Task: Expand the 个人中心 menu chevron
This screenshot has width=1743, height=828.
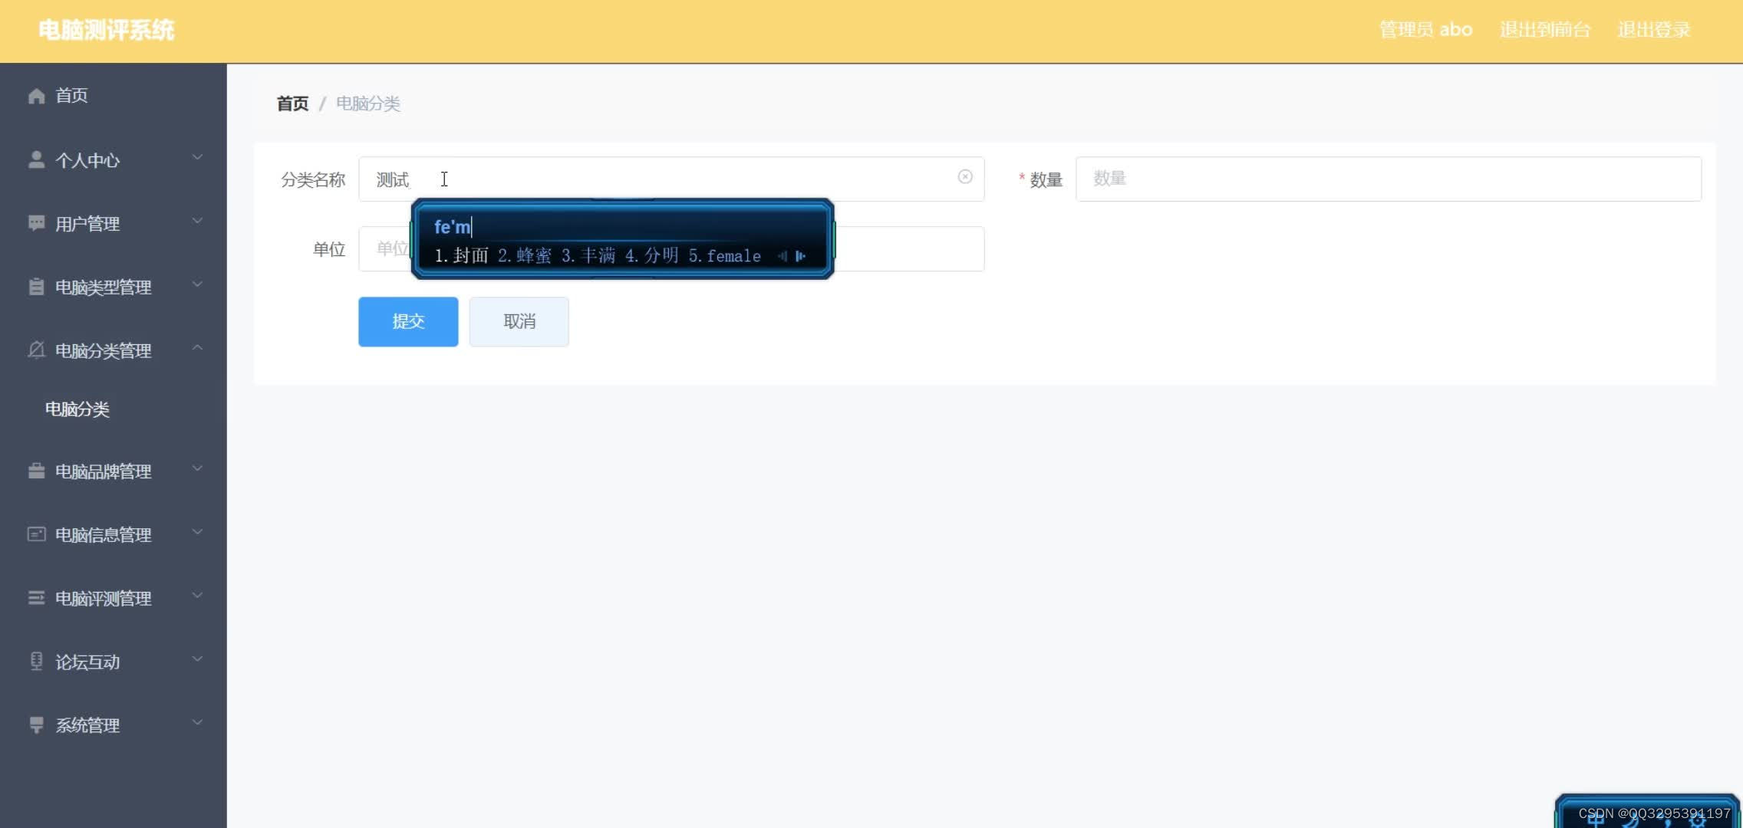Action: (x=197, y=157)
